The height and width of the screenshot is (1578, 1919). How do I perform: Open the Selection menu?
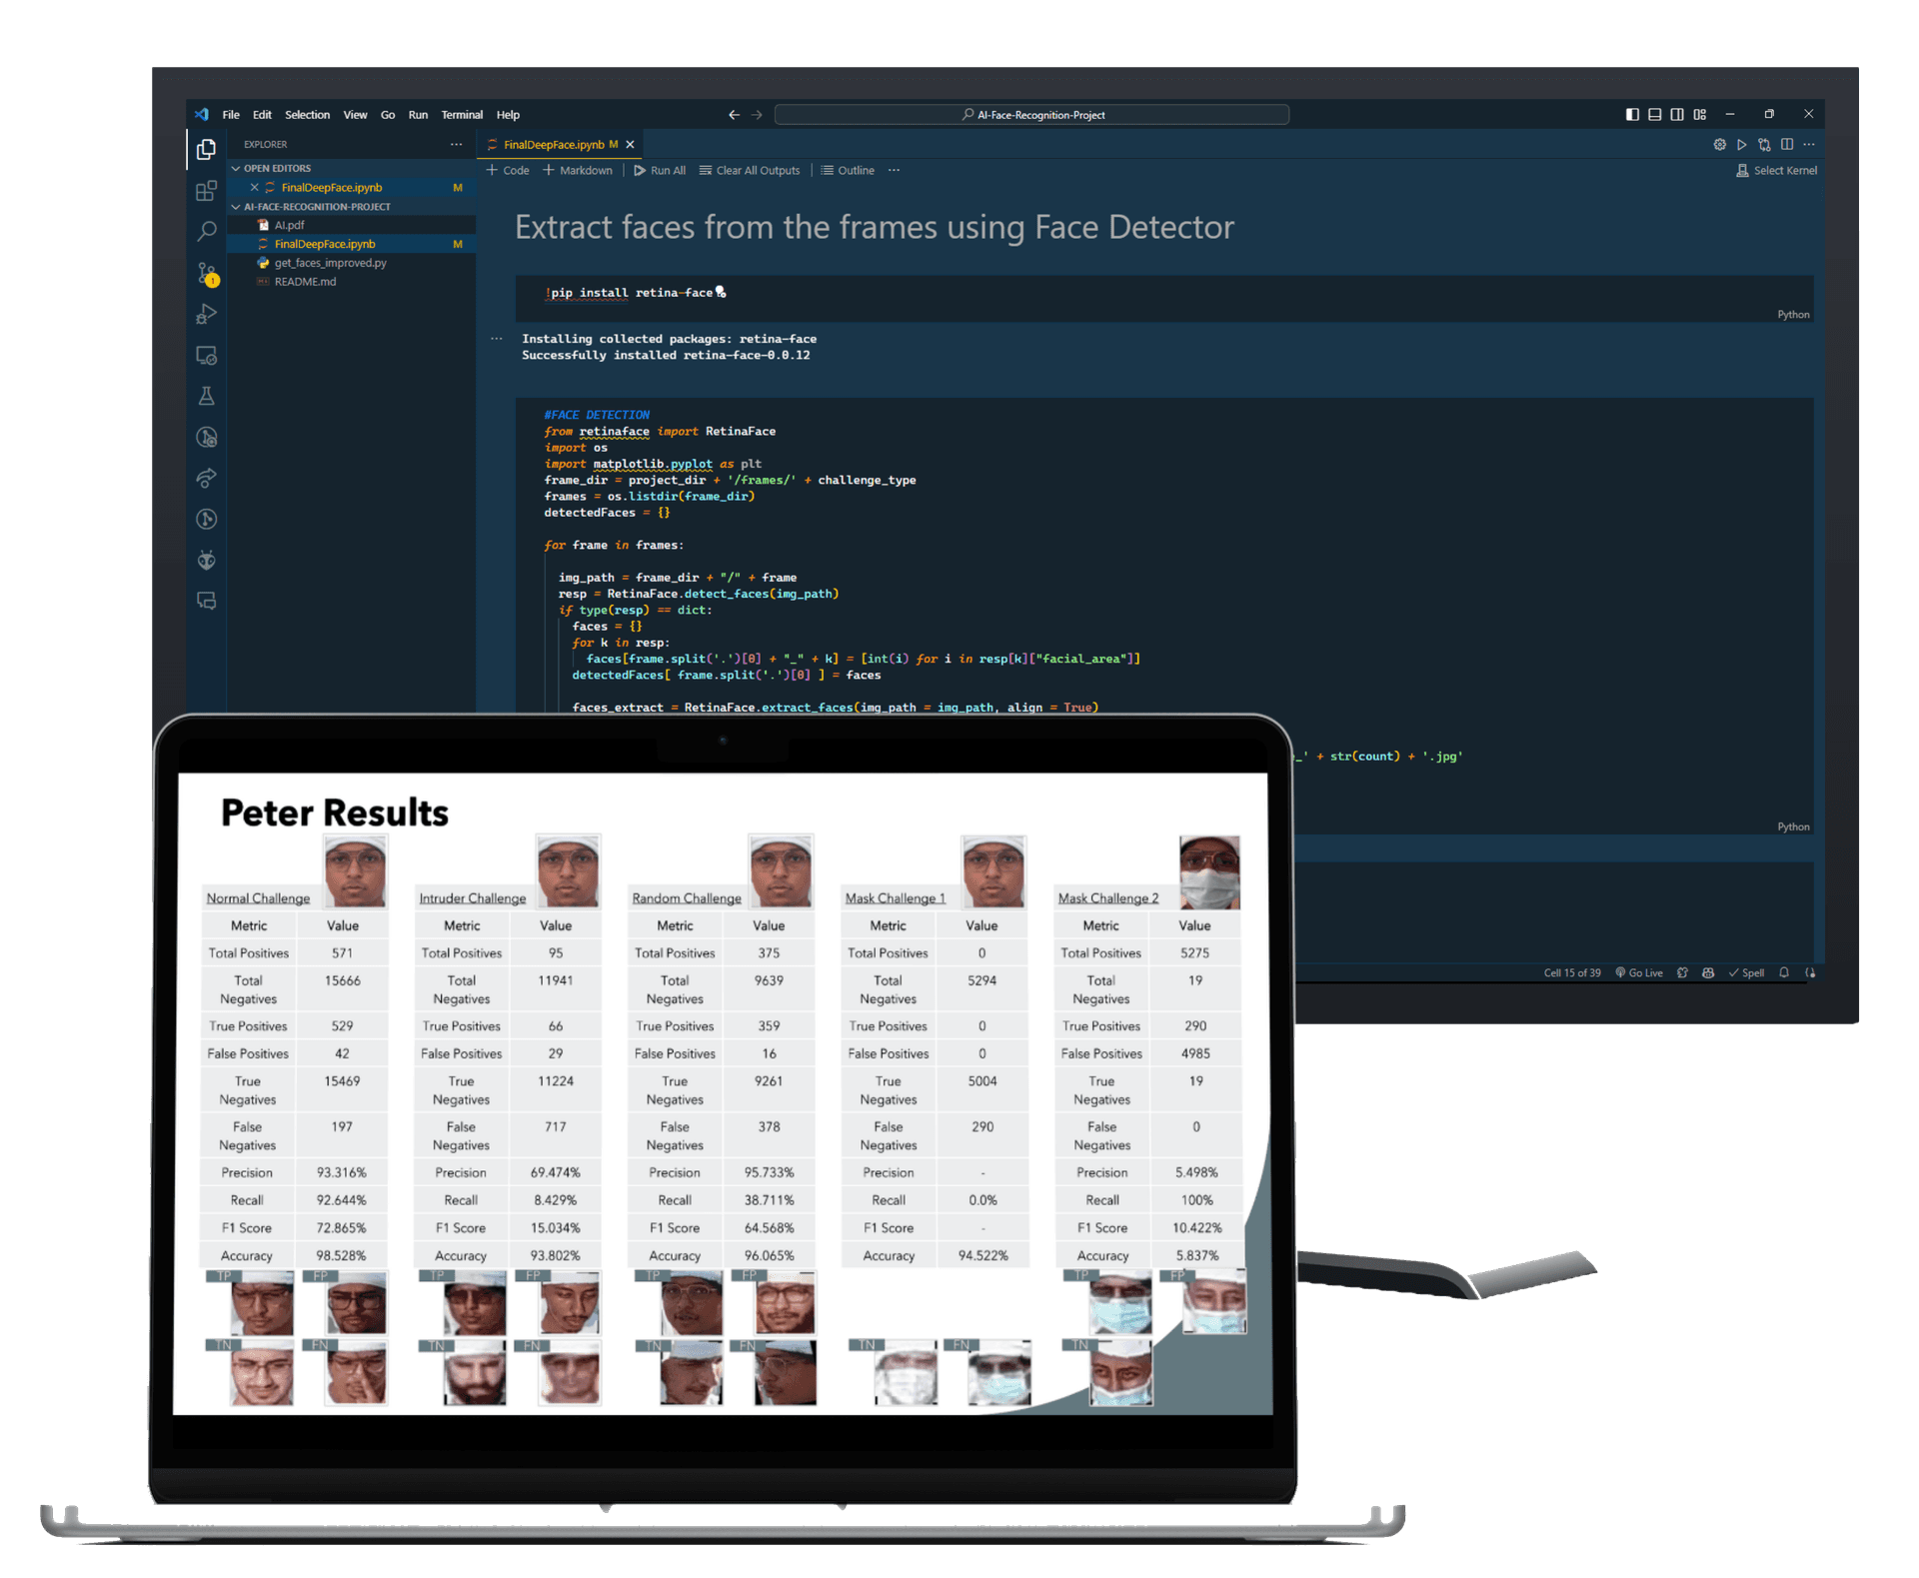coord(307,115)
